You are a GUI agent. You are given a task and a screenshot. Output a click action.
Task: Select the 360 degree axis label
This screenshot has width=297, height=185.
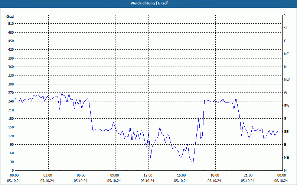click(11, 67)
